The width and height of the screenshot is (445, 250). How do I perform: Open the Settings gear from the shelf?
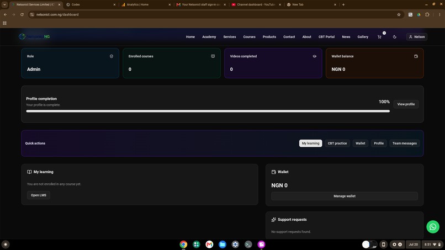[x=235, y=244]
